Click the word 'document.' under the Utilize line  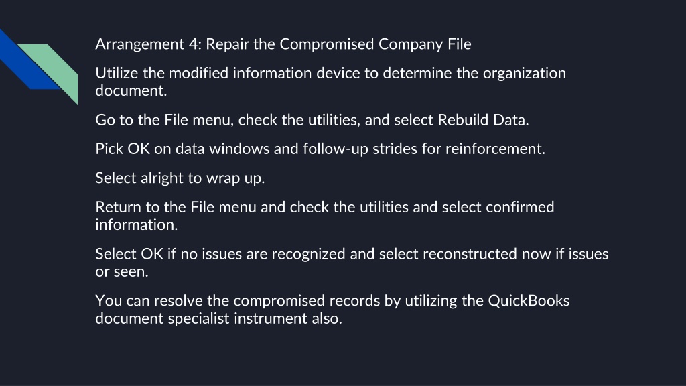click(131, 90)
